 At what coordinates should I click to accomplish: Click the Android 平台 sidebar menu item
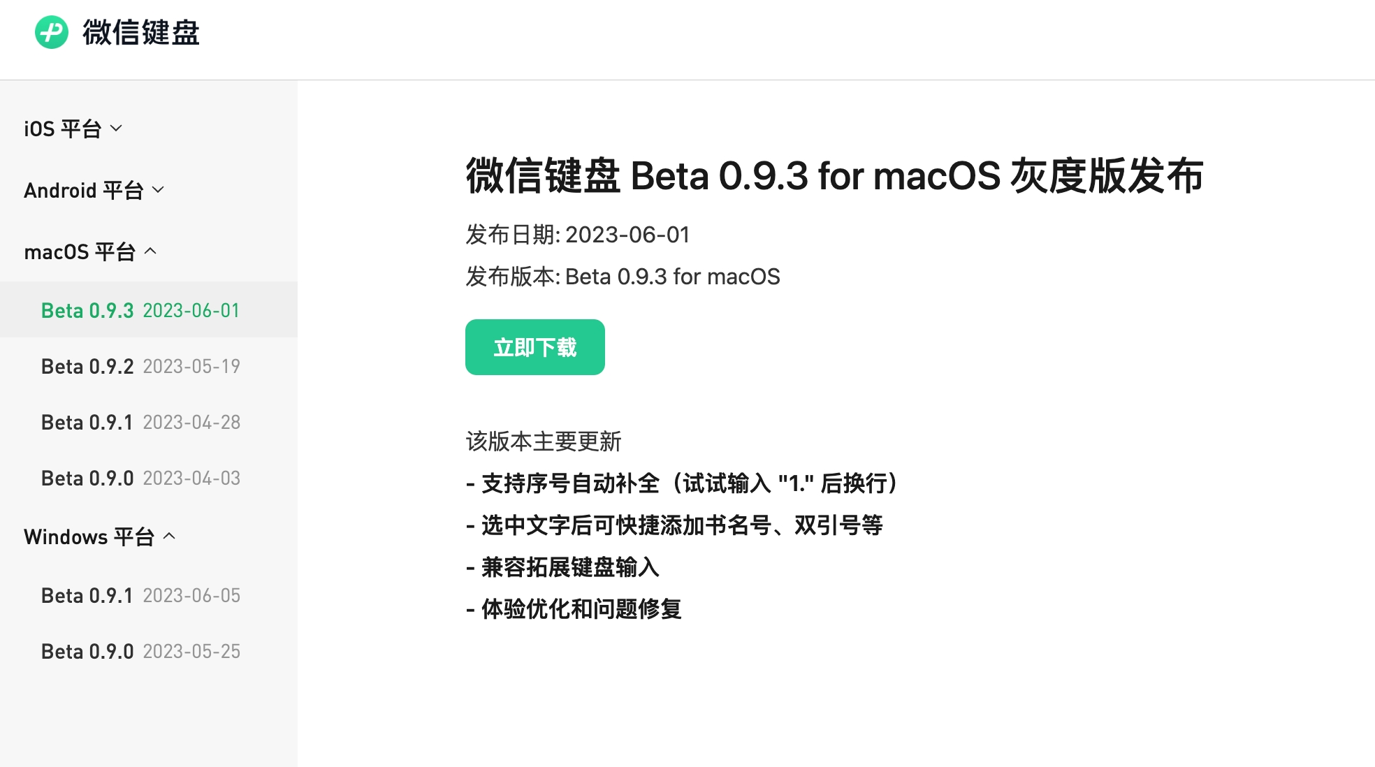(84, 189)
